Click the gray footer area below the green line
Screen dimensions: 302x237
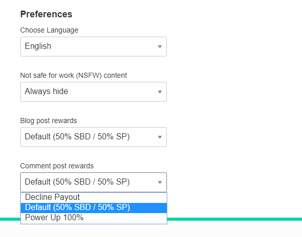pos(234,229)
